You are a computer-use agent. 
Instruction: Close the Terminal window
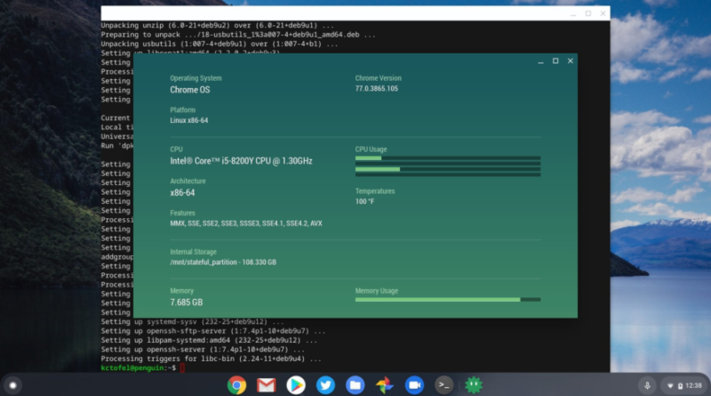point(603,13)
